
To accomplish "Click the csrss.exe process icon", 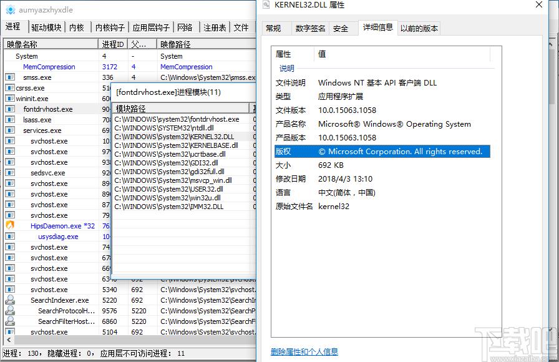I will coord(10,88).
